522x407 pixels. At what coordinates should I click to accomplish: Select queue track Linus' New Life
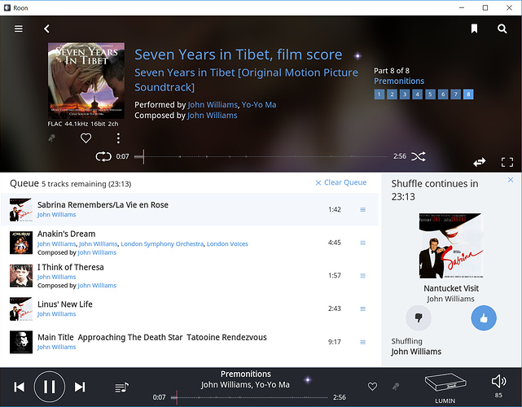189,309
